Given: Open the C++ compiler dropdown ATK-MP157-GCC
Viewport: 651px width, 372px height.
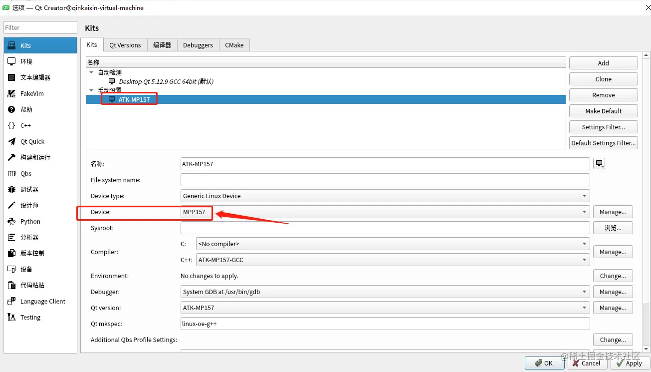Looking at the screenshot, I should coord(393,260).
